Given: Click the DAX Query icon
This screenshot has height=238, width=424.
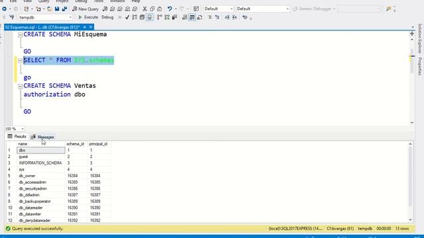Looking at the screenshot, I should tap(134, 9).
